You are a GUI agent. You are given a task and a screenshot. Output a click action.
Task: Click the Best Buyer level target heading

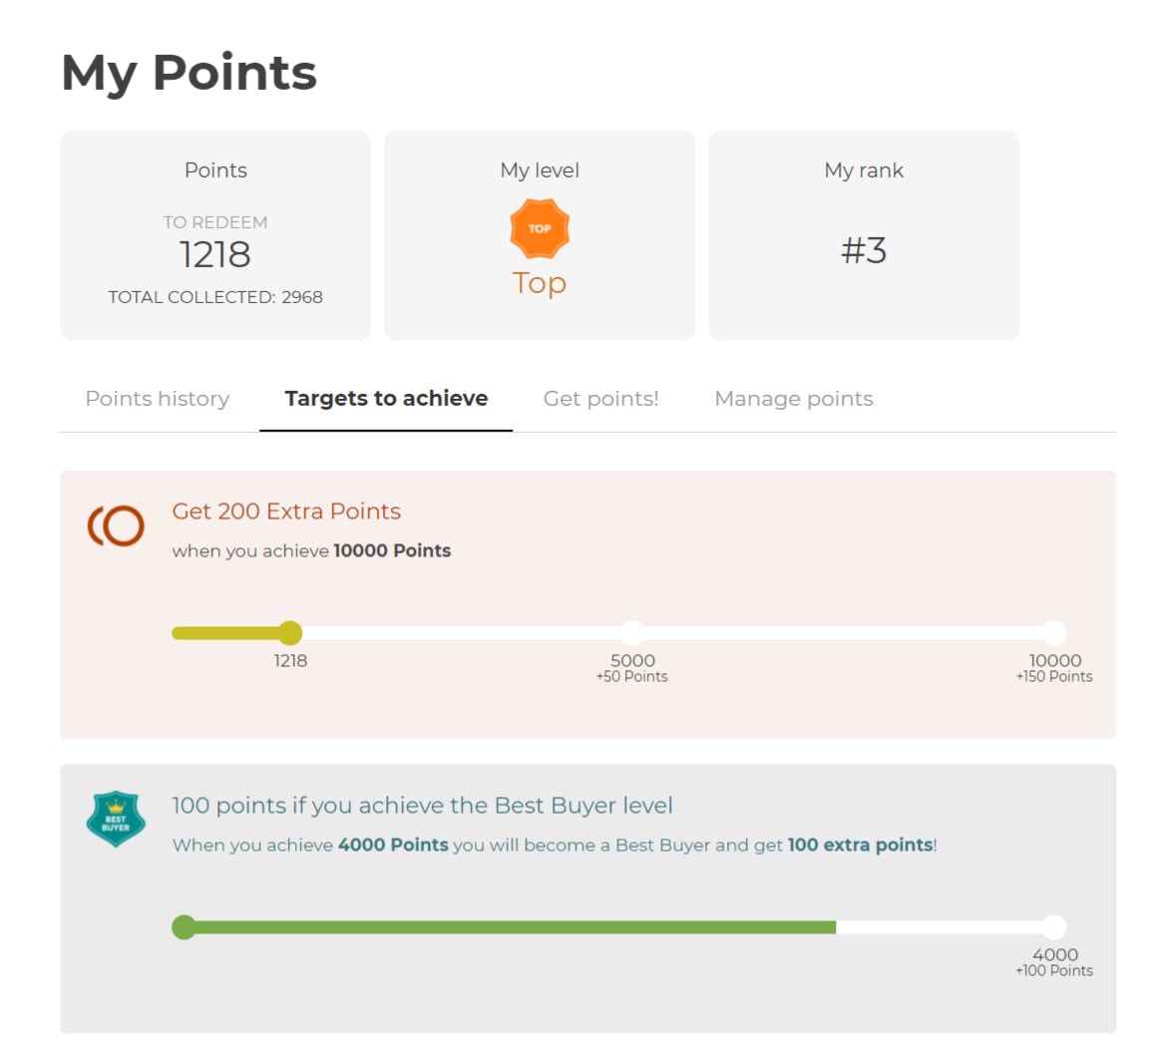[x=422, y=806]
